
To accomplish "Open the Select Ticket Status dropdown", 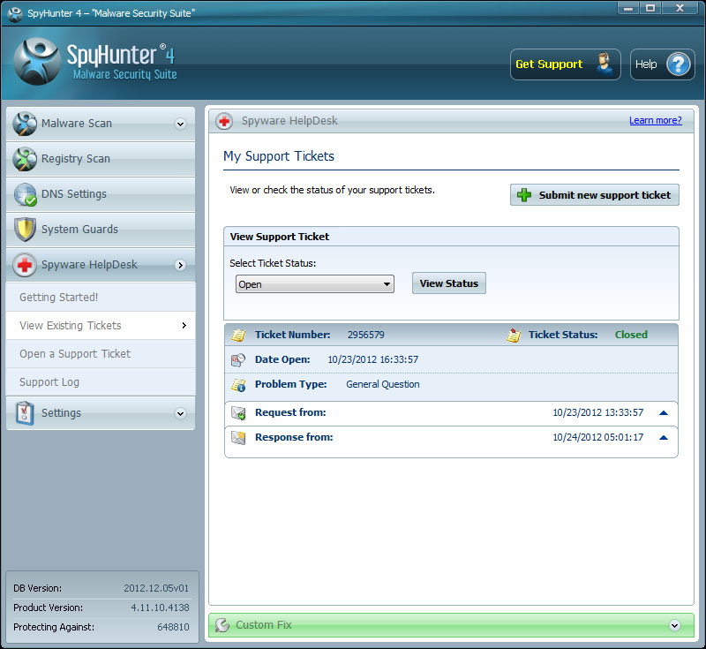I will click(314, 284).
